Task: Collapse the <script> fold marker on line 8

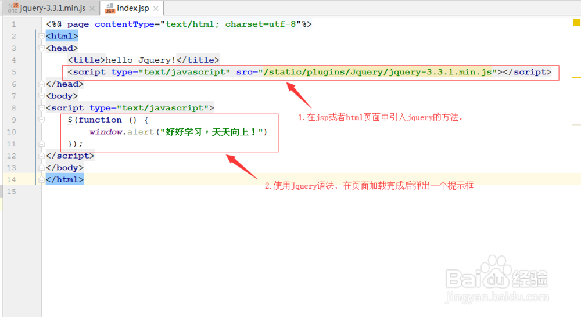Action: pyautogui.click(x=41, y=108)
